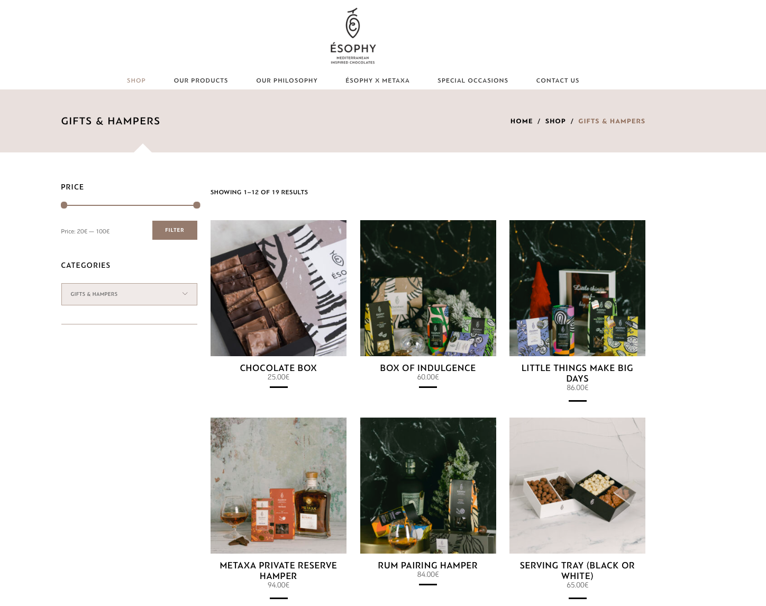
Task: Open the Shop menu item
Action: pos(136,80)
